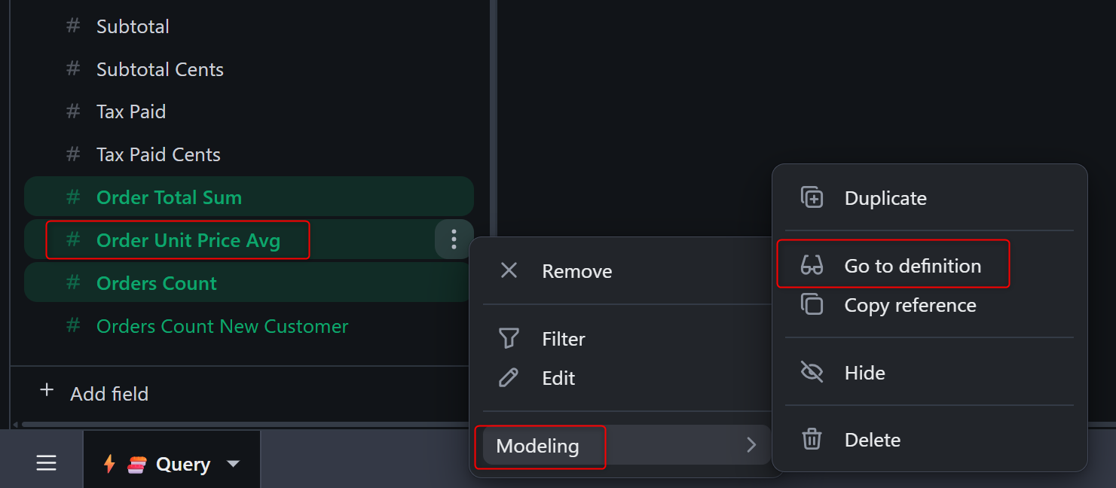1116x488 pixels.
Task: Click the three-dot options icon
Action: [x=454, y=239]
